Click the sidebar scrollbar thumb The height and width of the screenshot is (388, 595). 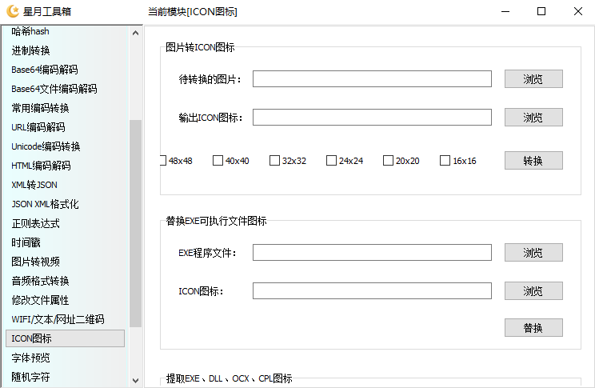pos(135,223)
